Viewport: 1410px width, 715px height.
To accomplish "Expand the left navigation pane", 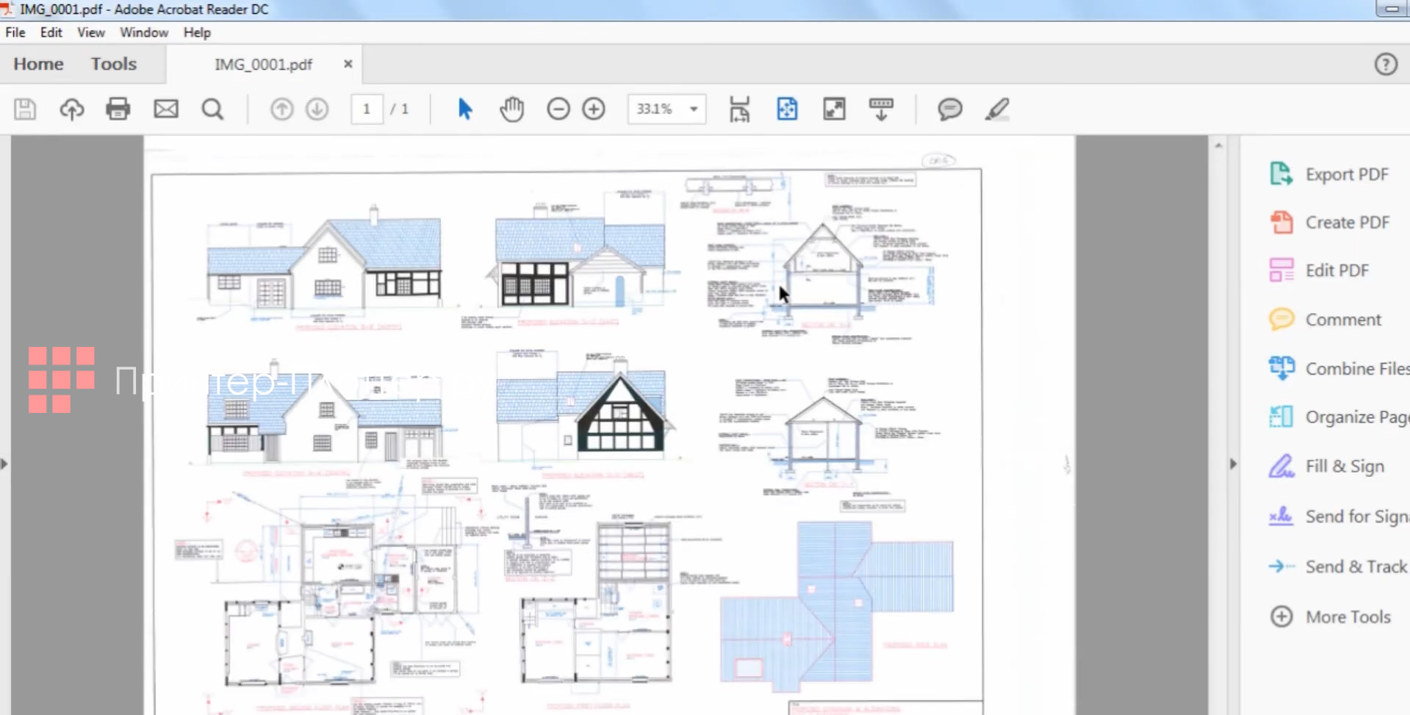I will tap(4, 464).
